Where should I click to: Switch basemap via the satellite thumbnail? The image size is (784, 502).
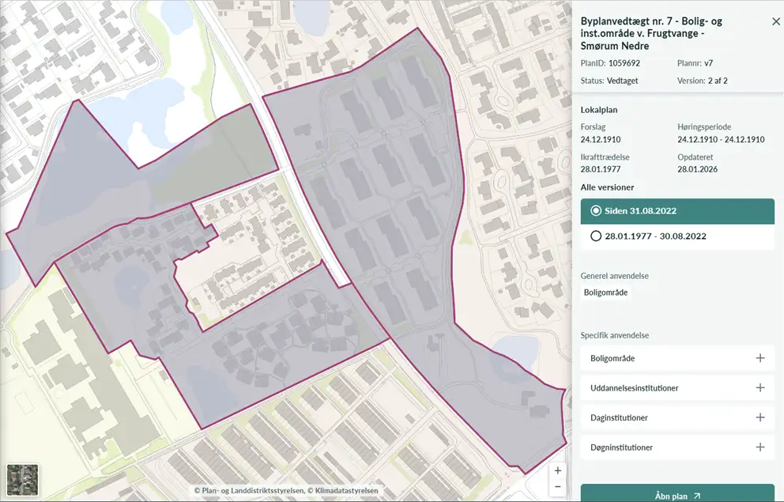point(22,480)
